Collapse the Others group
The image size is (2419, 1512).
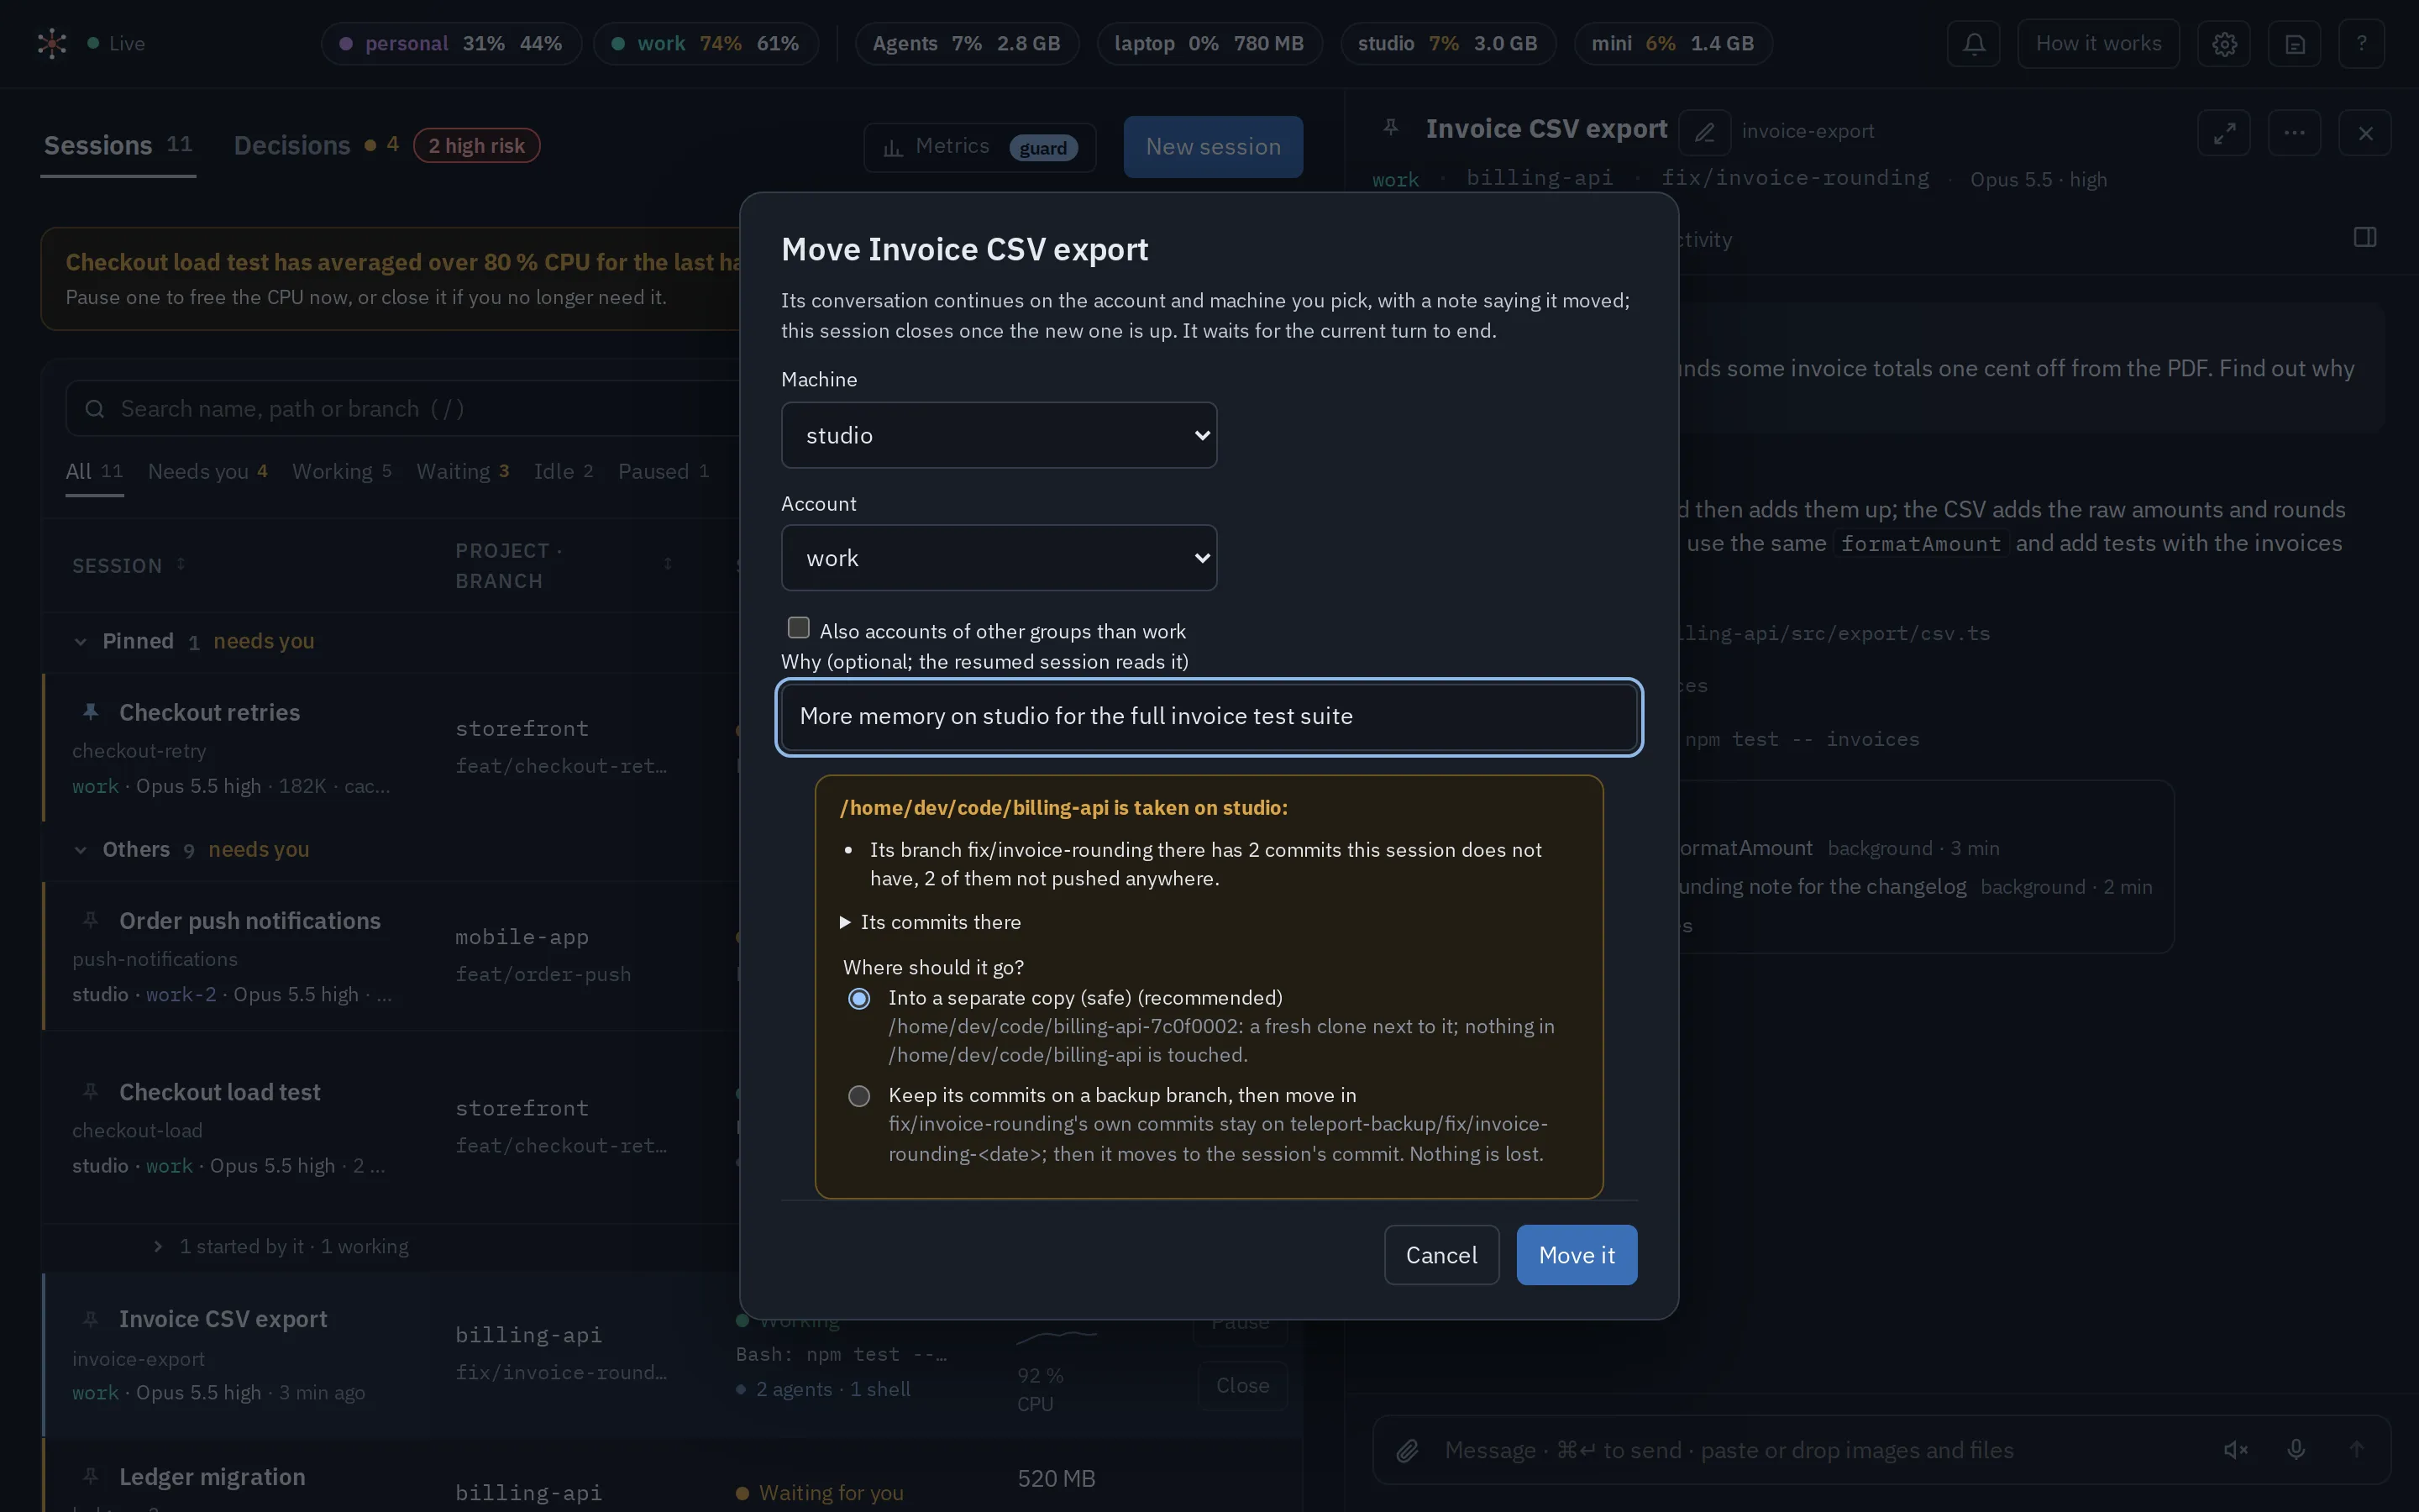[x=81, y=850]
